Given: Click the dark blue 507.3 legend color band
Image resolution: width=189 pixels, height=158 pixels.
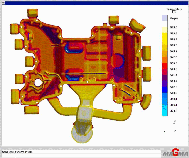Looking at the screenshot, I should (x=165, y=87).
